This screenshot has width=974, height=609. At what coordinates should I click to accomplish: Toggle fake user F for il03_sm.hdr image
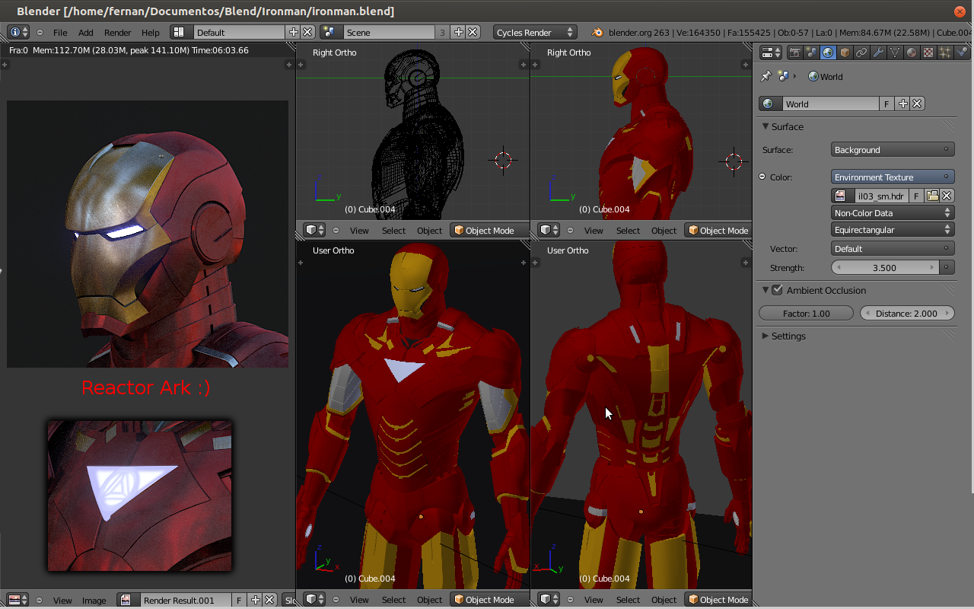pos(916,196)
